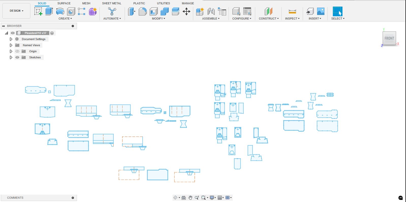This screenshot has width=406, height=202.
Task: Open the DESIGN workspace dropdown
Action: pyautogui.click(x=17, y=11)
